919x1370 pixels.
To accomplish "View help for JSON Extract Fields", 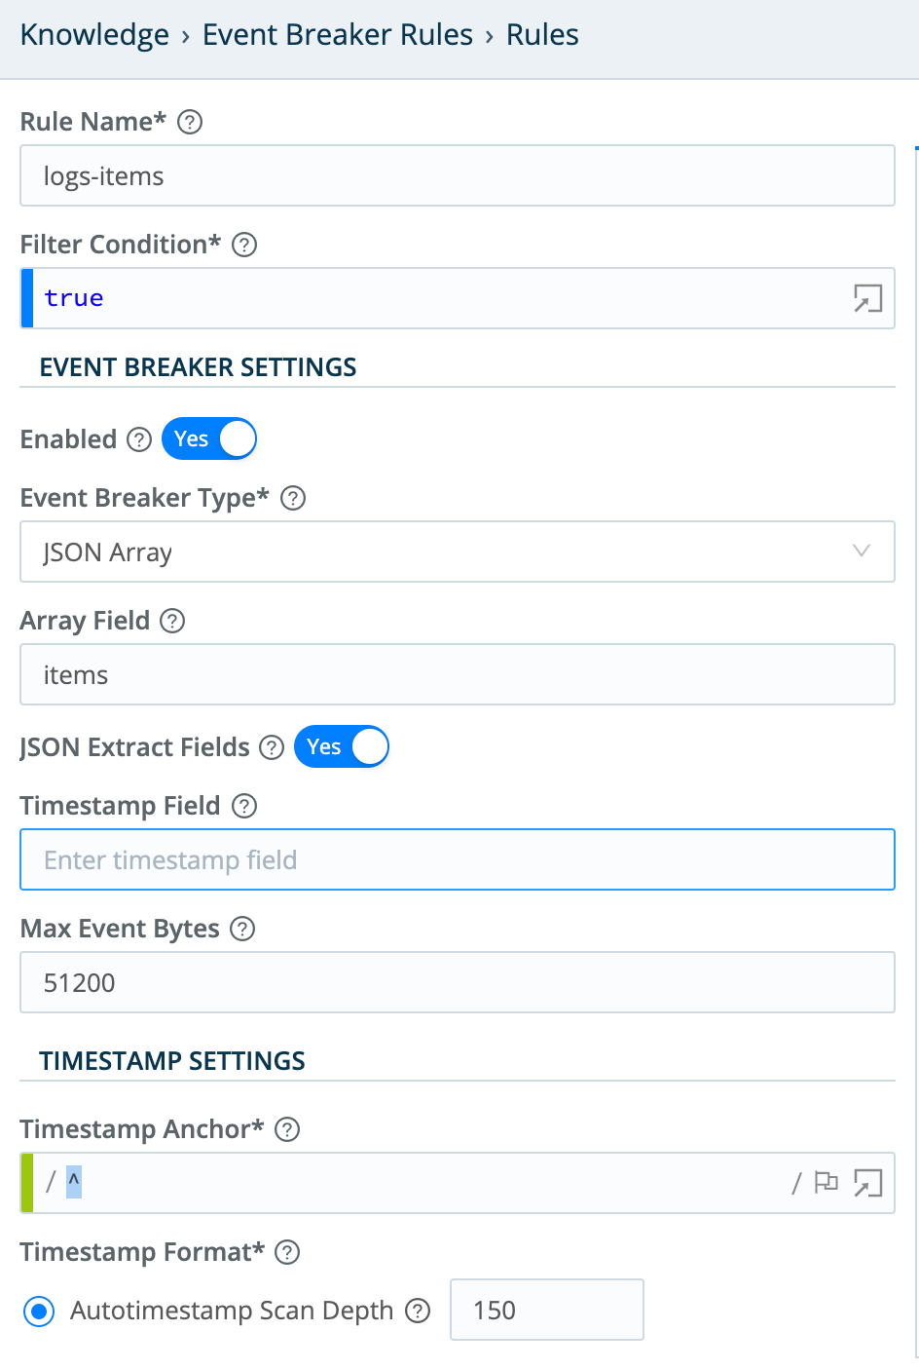I will tap(271, 746).
